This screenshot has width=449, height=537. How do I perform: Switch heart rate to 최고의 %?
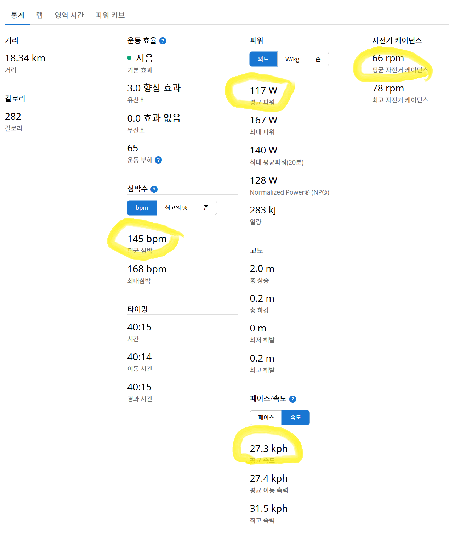pyautogui.click(x=176, y=208)
